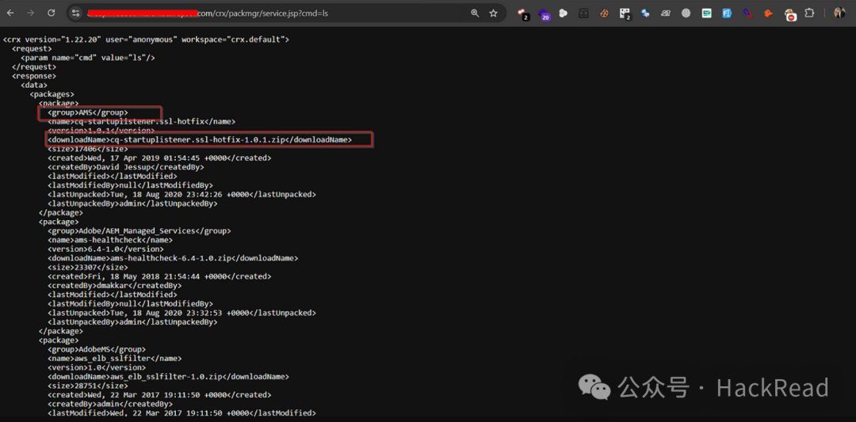Screen dimensions: 856x422
Task: Open the QR-pattern extension with badge 2
Action: [625, 13]
